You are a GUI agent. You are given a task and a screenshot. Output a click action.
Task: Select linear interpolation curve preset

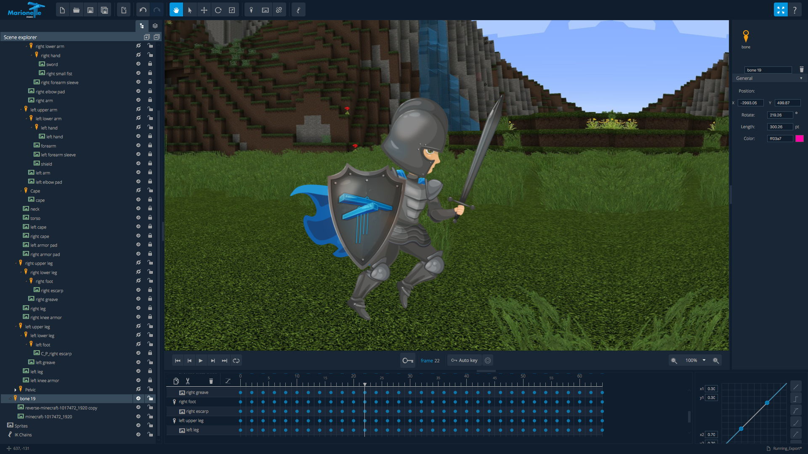tap(796, 386)
